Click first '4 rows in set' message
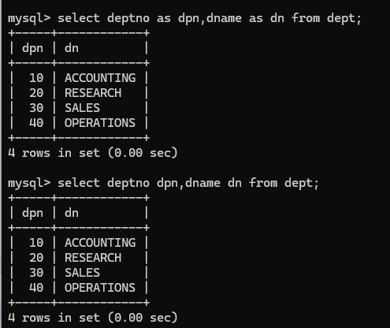 (x=93, y=153)
